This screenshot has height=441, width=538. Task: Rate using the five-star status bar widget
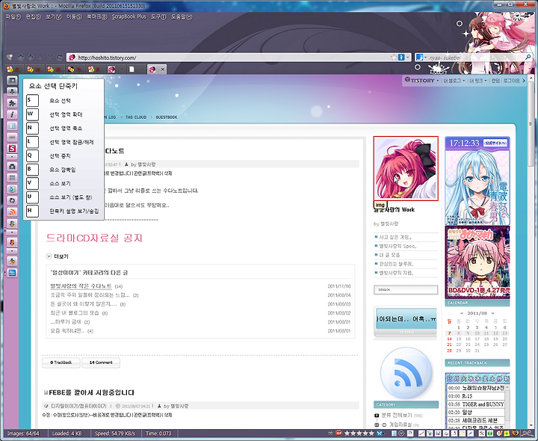[359, 433]
